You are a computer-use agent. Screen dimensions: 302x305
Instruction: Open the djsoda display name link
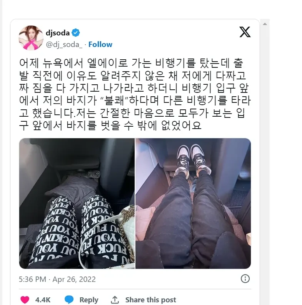58,33
